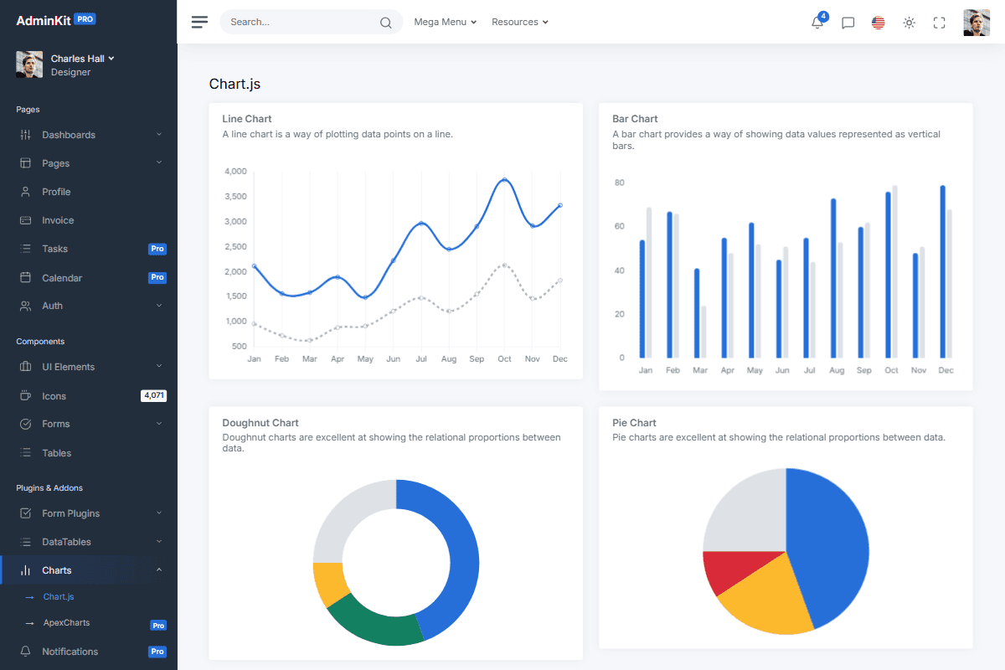This screenshot has width=1005, height=670.
Task: Click the Forms check-circle icon
Action: (25, 424)
